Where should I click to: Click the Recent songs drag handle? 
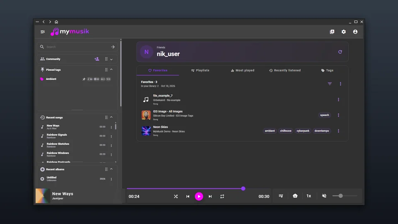[x=107, y=117]
